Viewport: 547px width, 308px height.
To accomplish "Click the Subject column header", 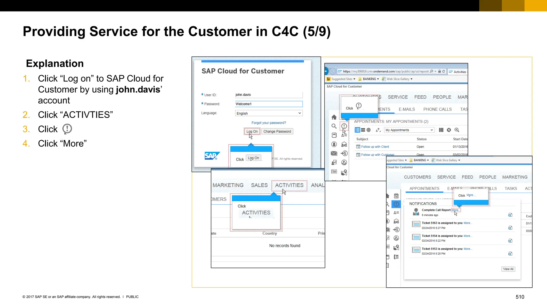I will 362,139.
